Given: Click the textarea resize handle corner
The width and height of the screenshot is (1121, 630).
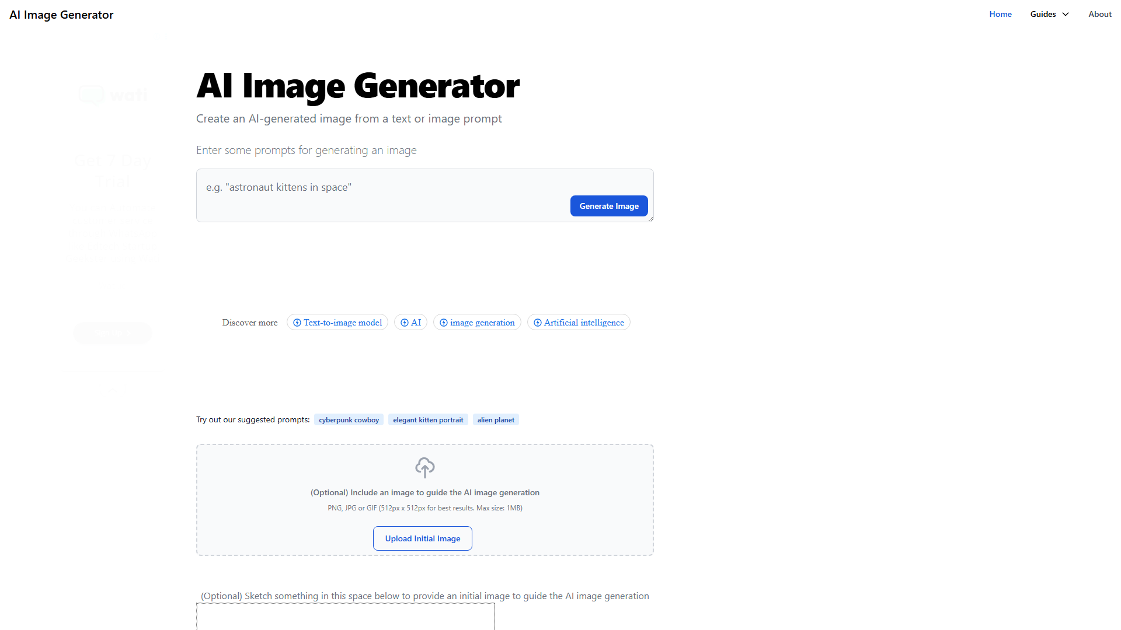Looking at the screenshot, I should (650, 219).
